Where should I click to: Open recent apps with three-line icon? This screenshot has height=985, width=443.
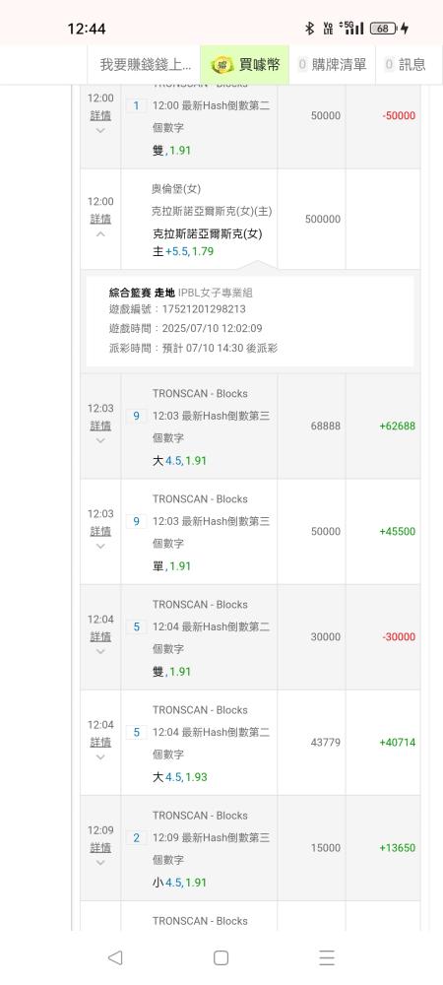(326, 957)
